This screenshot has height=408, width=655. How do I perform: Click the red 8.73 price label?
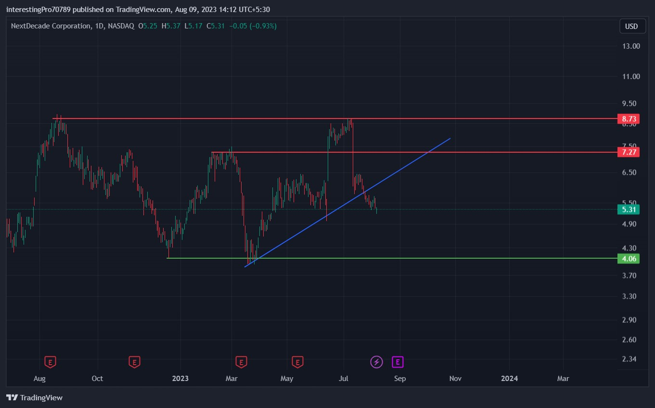coord(629,118)
